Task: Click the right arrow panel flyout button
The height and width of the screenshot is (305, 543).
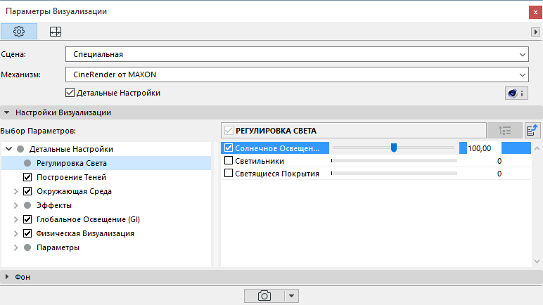Action: point(535,32)
